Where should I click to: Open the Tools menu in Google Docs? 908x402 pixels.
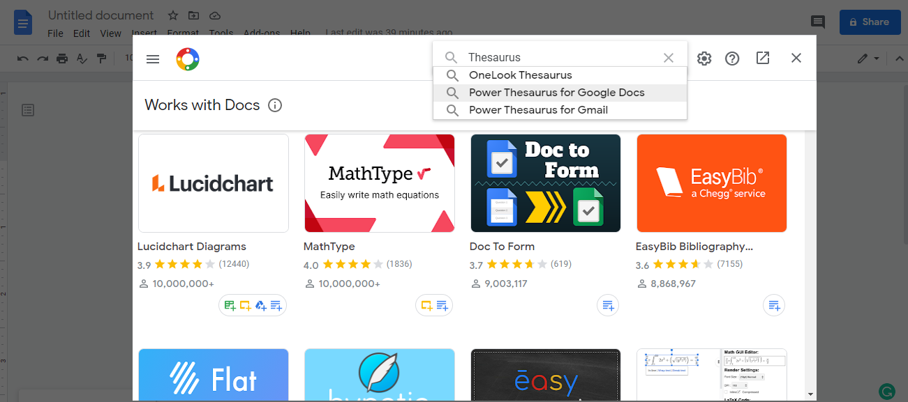click(x=221, y=33)
